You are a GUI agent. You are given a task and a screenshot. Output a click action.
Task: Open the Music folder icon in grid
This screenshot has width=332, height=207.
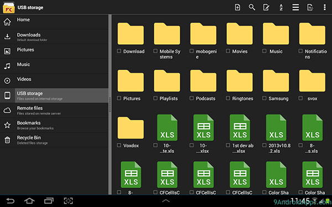[276, 34]
